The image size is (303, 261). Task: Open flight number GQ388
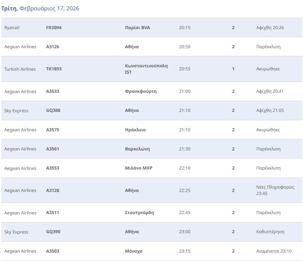click(x=53, y=111)
